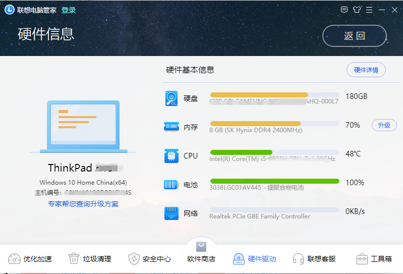Click the memory (内存) icon

171,127
